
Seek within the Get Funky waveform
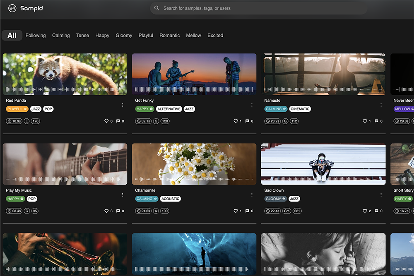tap(194, 89)
